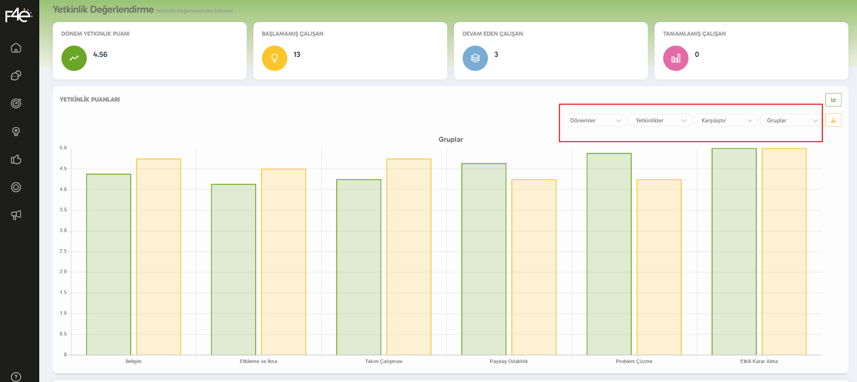Click the Tamamlamış Çalışan pink chart icon
857x382 pixels.
pyautogui.click(x=675, y=58)
